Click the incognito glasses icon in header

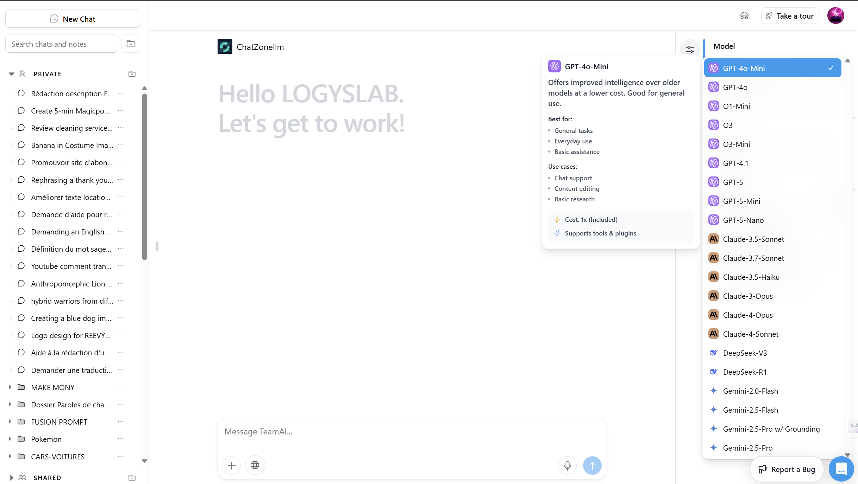tap(744, 16)
